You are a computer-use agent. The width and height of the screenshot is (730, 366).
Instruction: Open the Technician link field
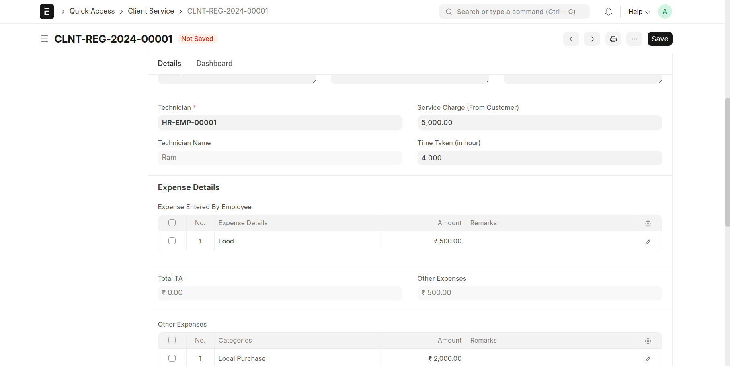point(280,123)
